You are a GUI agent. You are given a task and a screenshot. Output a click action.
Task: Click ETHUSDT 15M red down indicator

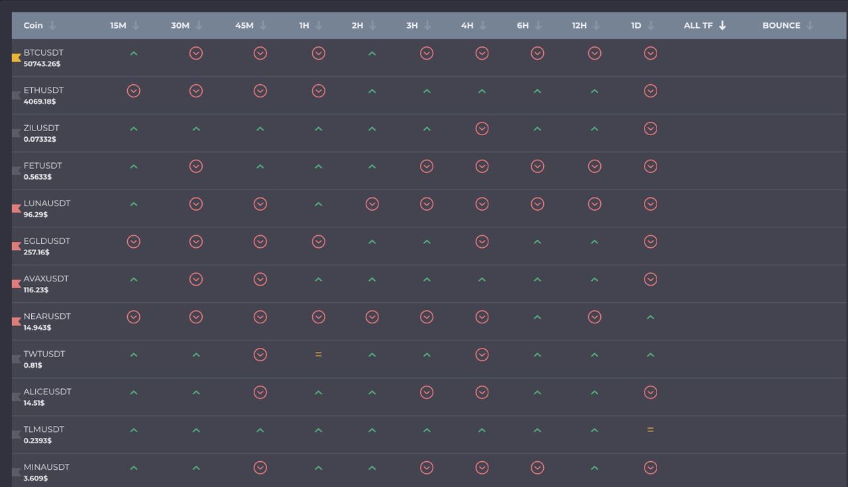(x=134, y=91)
